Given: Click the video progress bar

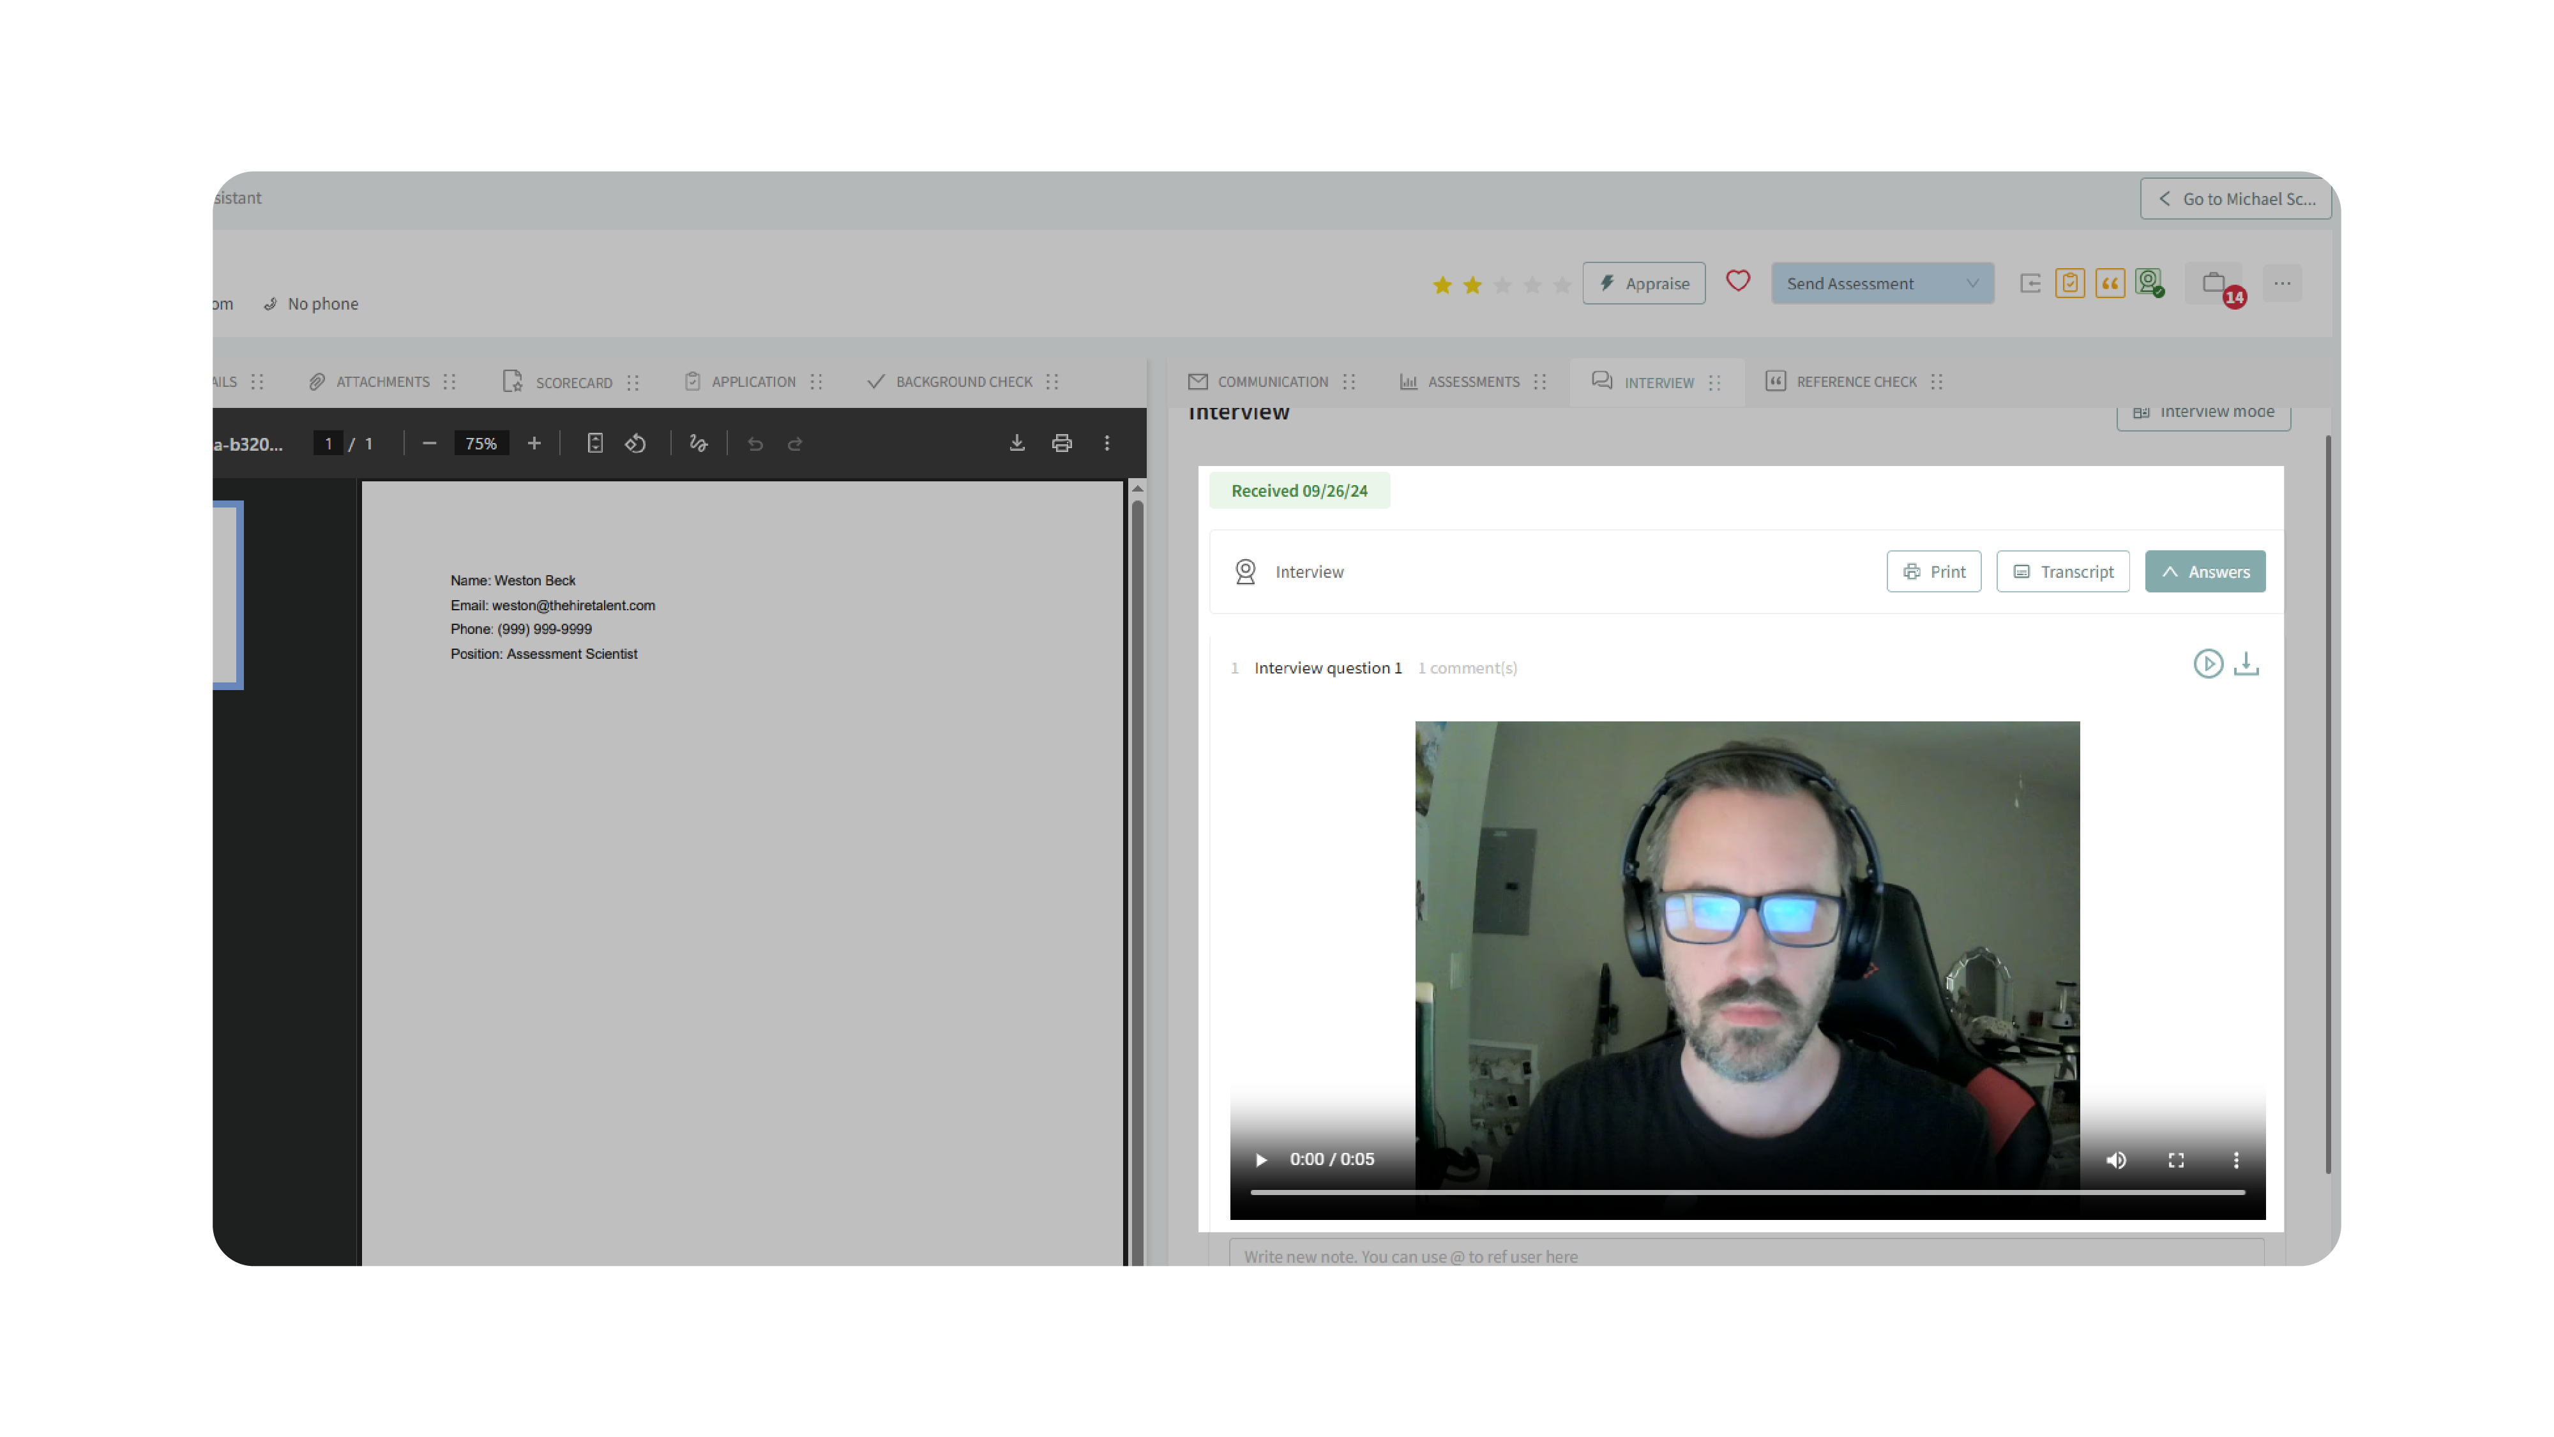Looking at the screenshot, I should pyautogui.click(x=1747, y=1192).
